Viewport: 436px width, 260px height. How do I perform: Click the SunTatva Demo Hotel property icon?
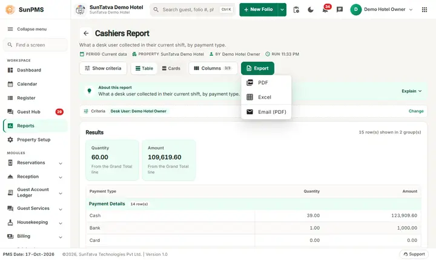81,10
